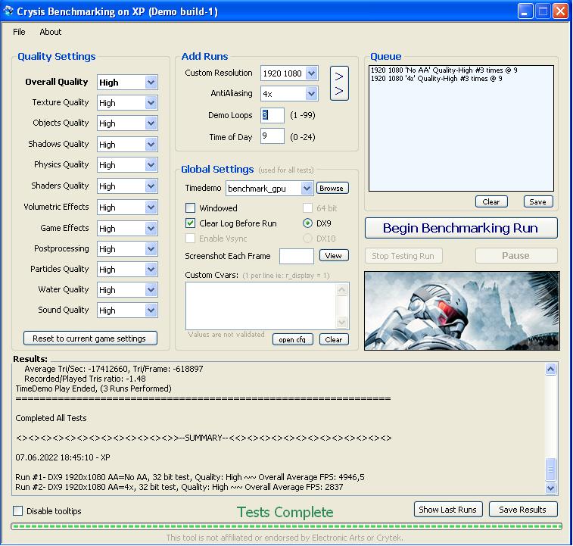Click the Tests Complete status text

[x=285, y=512]
